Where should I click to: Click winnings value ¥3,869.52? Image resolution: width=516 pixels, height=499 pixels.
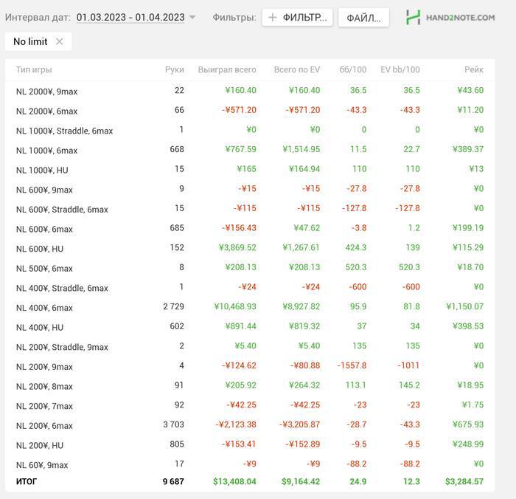click(x=237, y=247)
